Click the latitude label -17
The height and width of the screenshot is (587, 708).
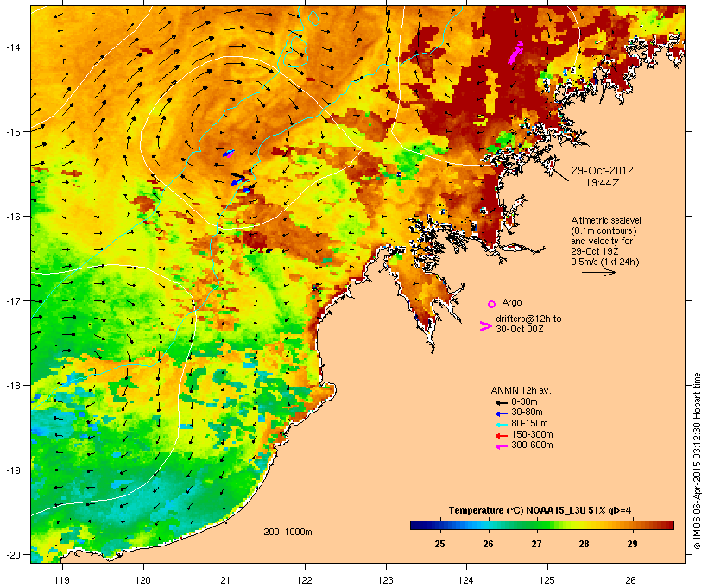pos(12,300)
